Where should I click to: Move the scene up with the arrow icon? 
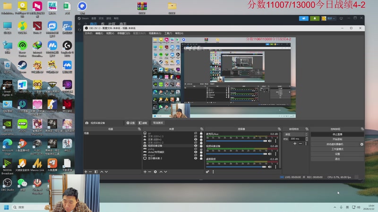coord(102,172)
